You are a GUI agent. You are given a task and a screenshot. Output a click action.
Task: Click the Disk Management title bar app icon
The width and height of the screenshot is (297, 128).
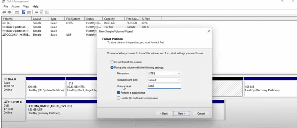(3, 1)
